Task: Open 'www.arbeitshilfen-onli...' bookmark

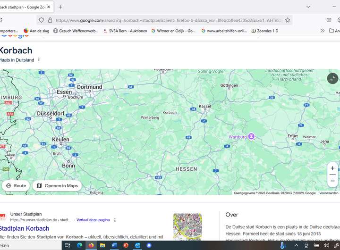Action: point(224,31)
